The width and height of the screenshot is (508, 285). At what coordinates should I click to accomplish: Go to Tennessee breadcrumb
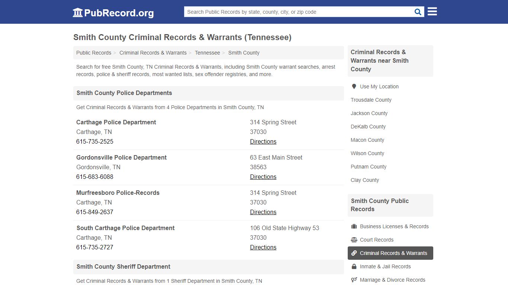(208, 53)
